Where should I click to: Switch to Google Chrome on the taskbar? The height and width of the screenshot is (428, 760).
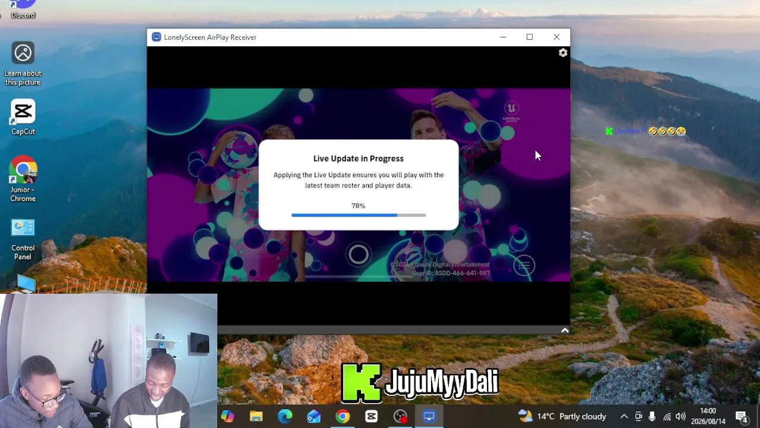343,416
